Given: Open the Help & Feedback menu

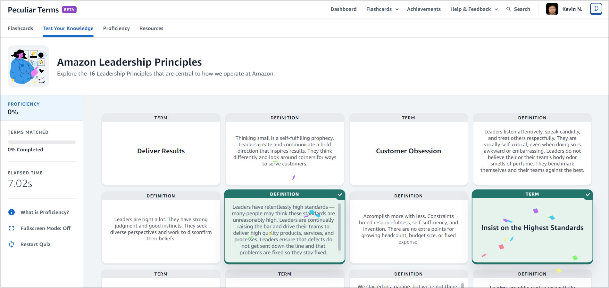Looking at the screenshot, I should coord(471,9).
